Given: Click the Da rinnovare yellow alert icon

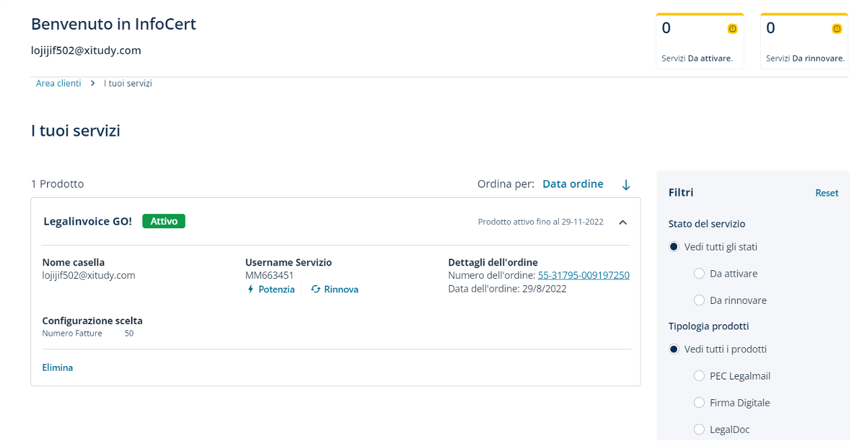Looking at the screenshot, I should pos(837,28).
